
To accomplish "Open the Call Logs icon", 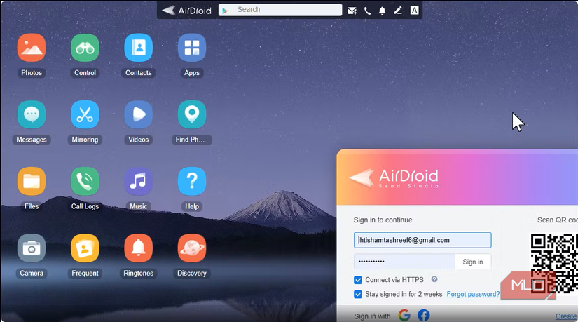I will click(x=85, y=181).
